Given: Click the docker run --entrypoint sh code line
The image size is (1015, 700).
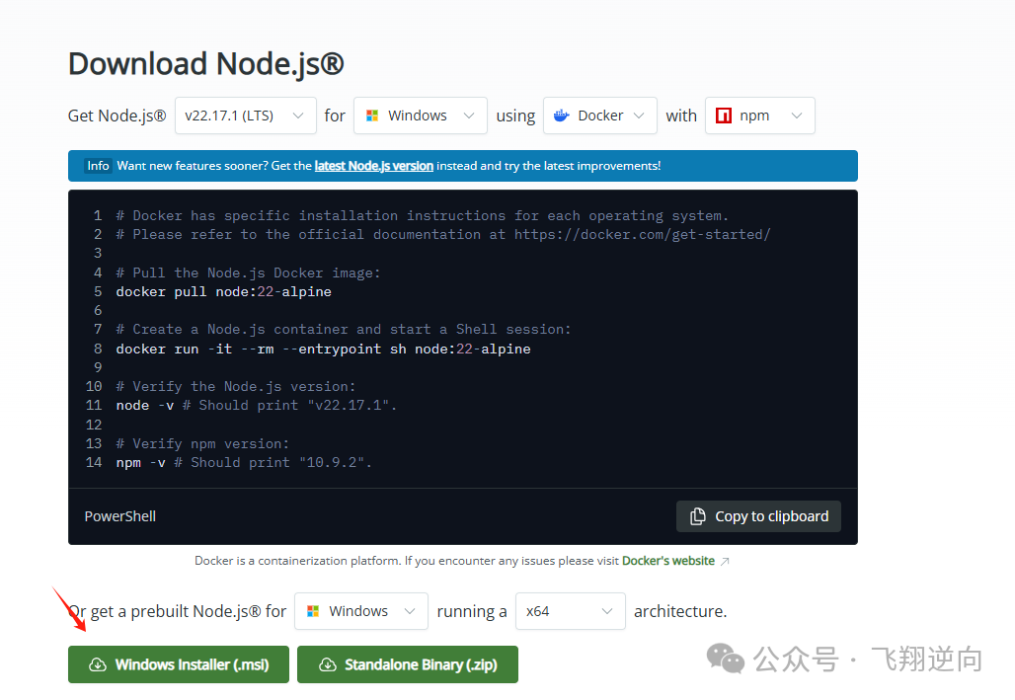Looking at the screenshot, I should pos(323,349).
